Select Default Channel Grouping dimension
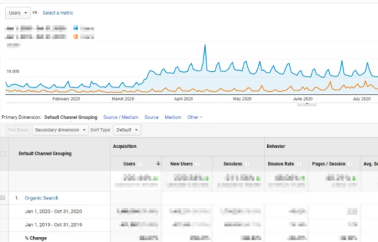Image resolution: width=378 pixels, height=242 pixels. pos(71,117)
